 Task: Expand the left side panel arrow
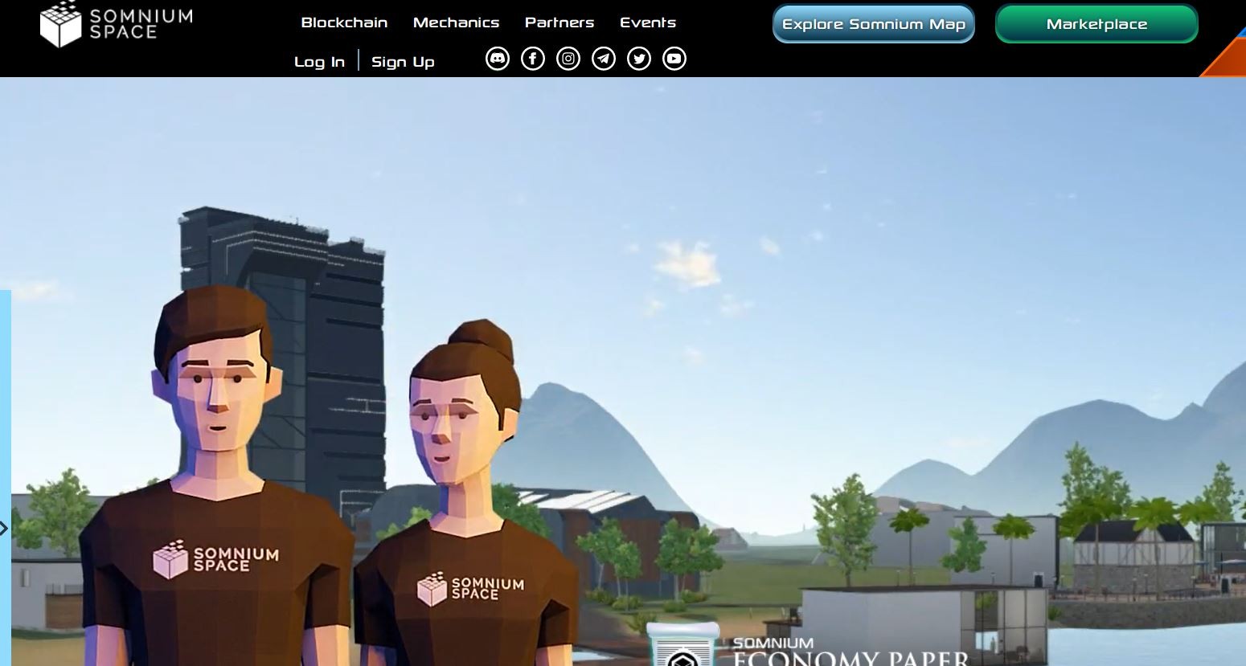4,528
